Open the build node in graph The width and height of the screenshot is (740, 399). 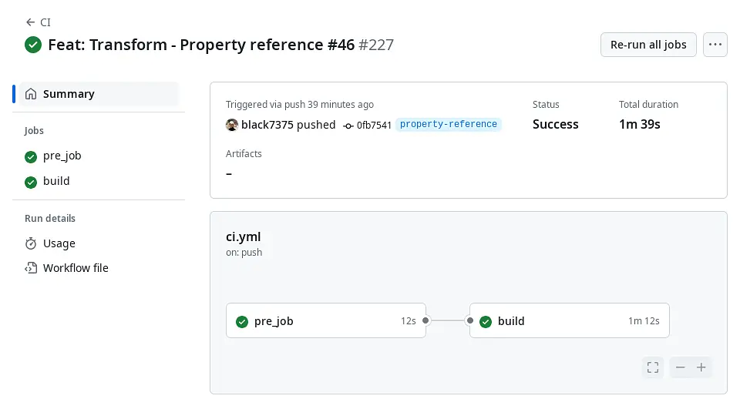569,320
